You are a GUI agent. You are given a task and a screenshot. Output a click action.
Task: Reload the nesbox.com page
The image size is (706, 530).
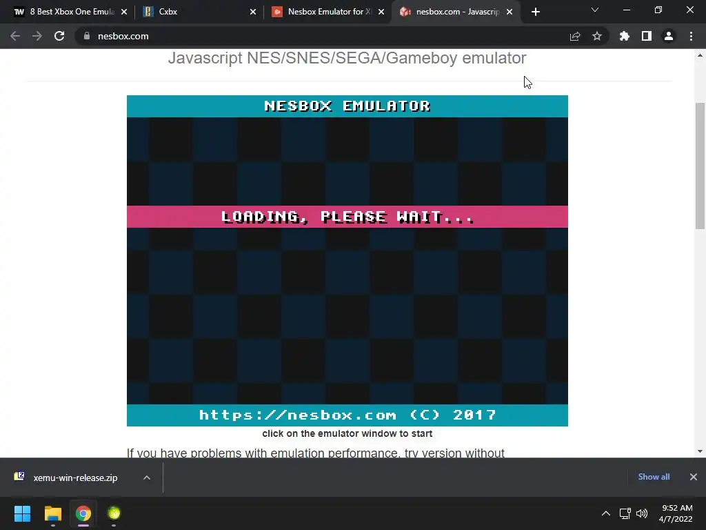click(59, 36)
